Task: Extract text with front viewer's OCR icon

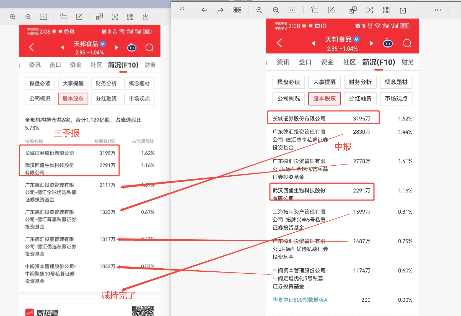Action: pos(370,10)
